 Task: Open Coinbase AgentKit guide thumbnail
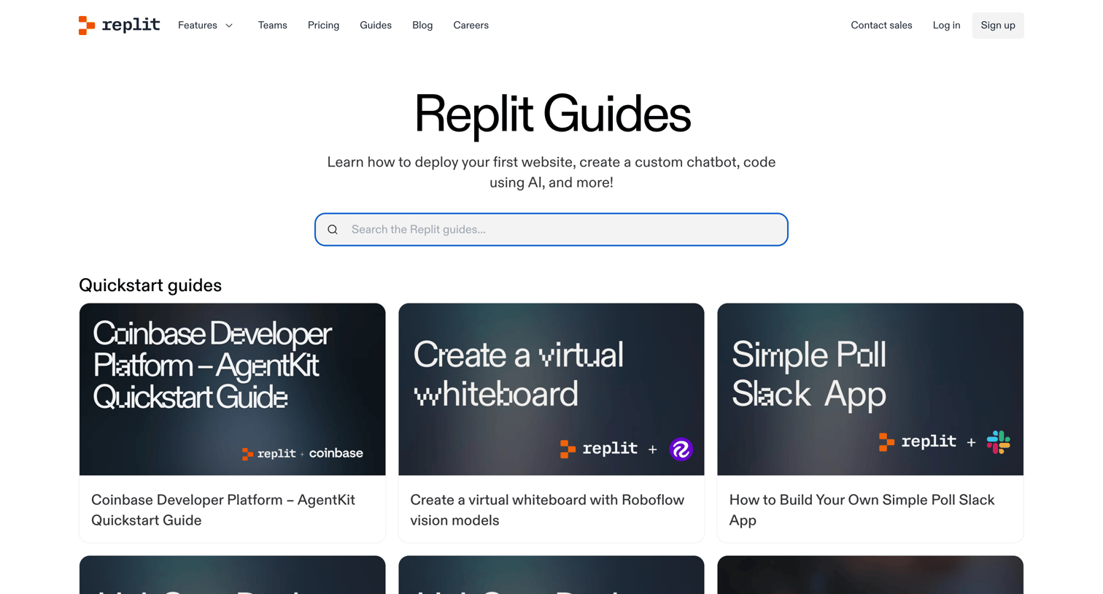tap(232, 390)
